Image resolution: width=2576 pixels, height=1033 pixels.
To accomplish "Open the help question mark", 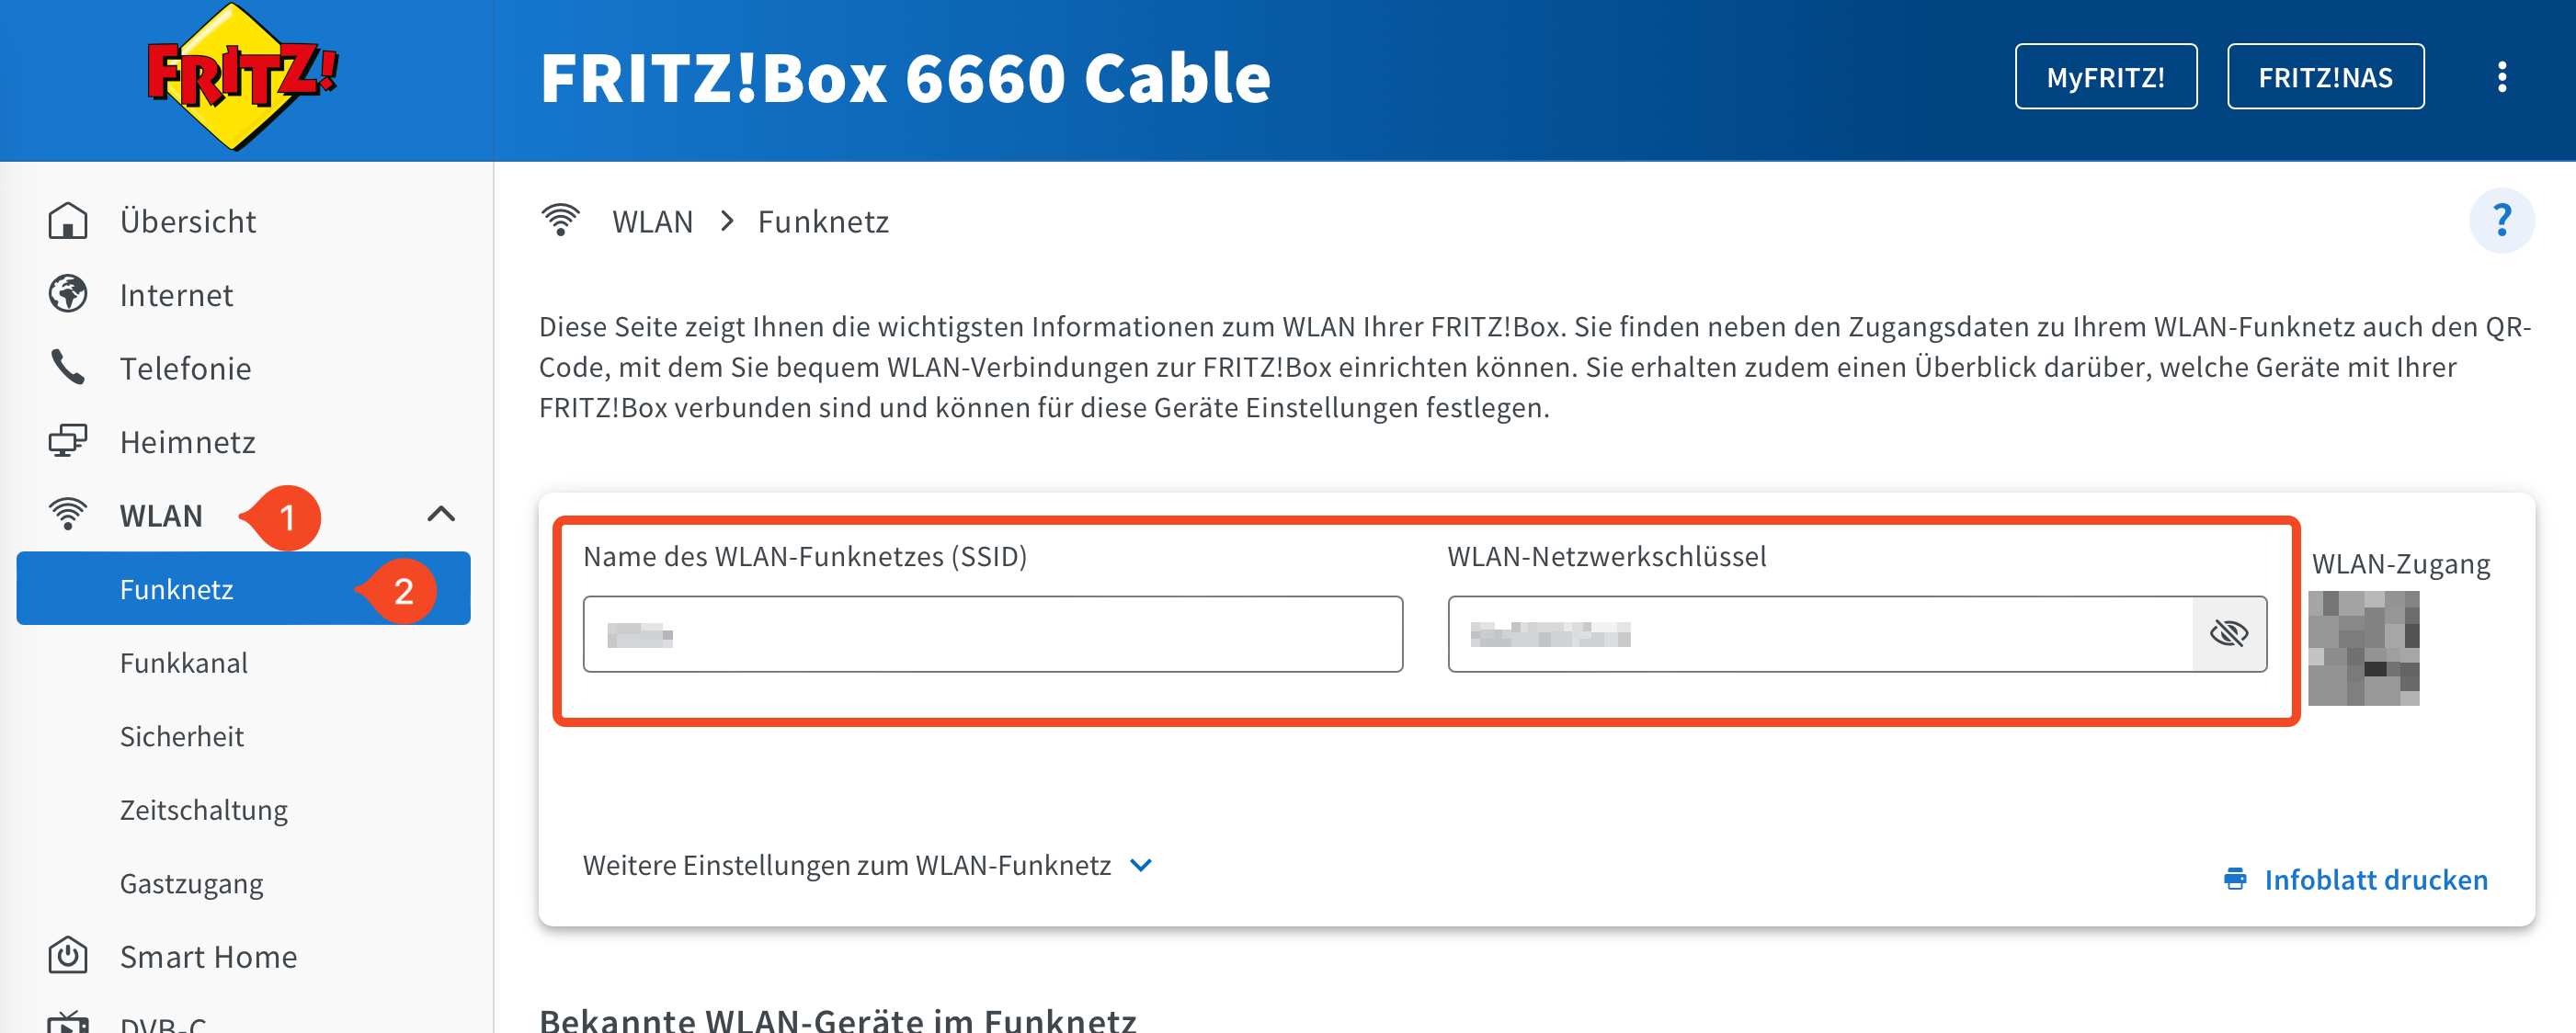I will (x=2501, y=220).
